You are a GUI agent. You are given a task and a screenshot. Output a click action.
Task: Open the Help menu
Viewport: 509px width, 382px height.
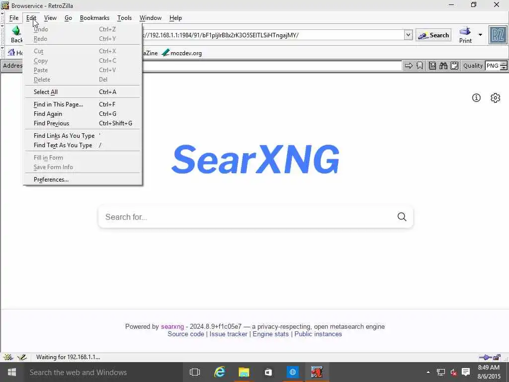coord(175,18)
